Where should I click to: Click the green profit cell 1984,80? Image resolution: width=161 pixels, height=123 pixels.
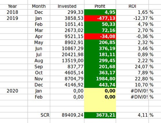(x=100, y=79)
